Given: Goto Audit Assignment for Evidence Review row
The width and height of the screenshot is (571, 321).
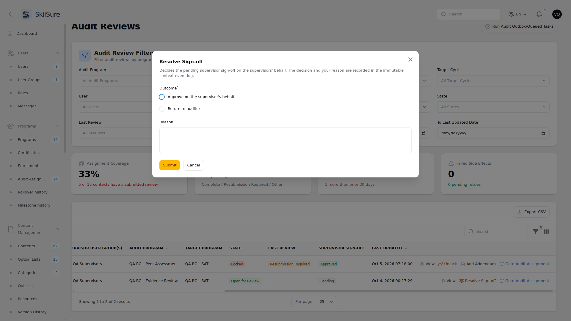Looking at the screenshot, I should click(x=524, y=281).
